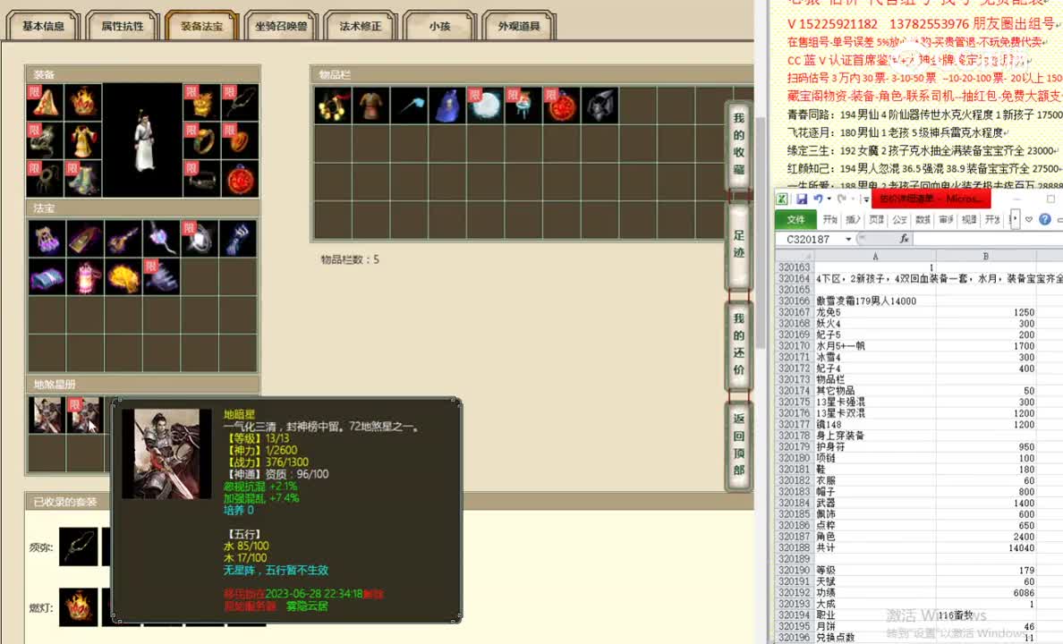Open the Excel 文件 menu

click(x=795, y=220)
